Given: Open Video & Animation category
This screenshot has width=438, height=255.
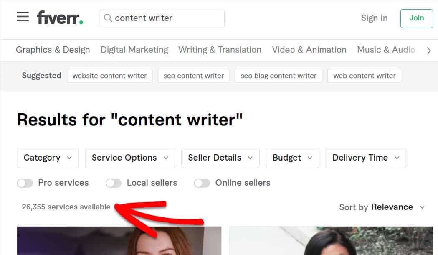Looking at the screenshot, I should tap(309, 50).
